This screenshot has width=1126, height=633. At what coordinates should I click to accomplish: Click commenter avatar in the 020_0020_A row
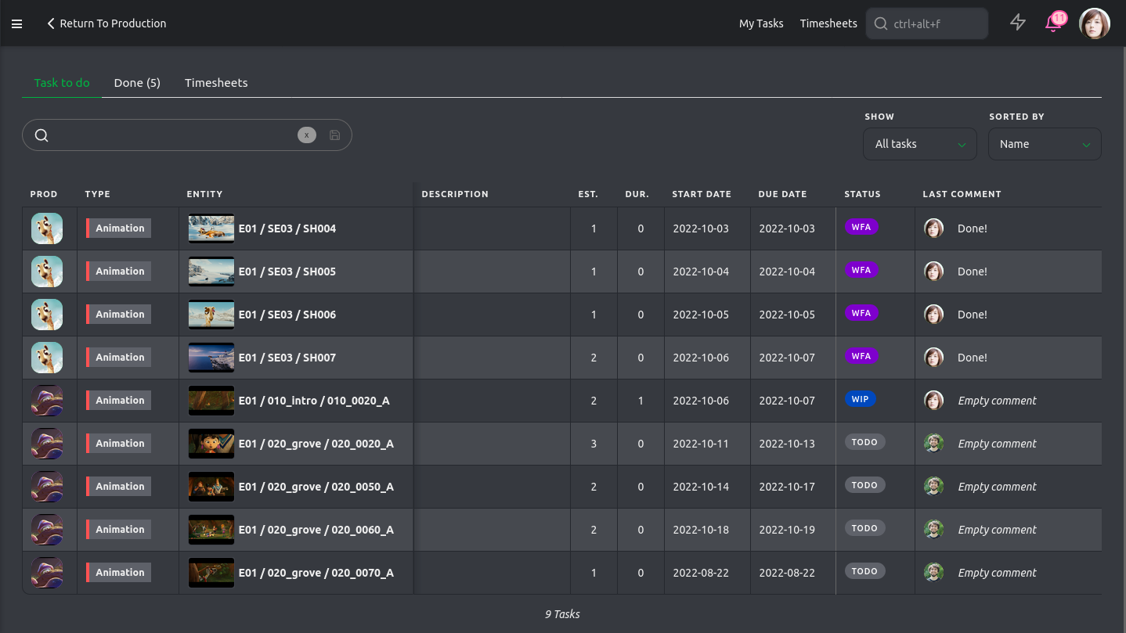point(933,444)
